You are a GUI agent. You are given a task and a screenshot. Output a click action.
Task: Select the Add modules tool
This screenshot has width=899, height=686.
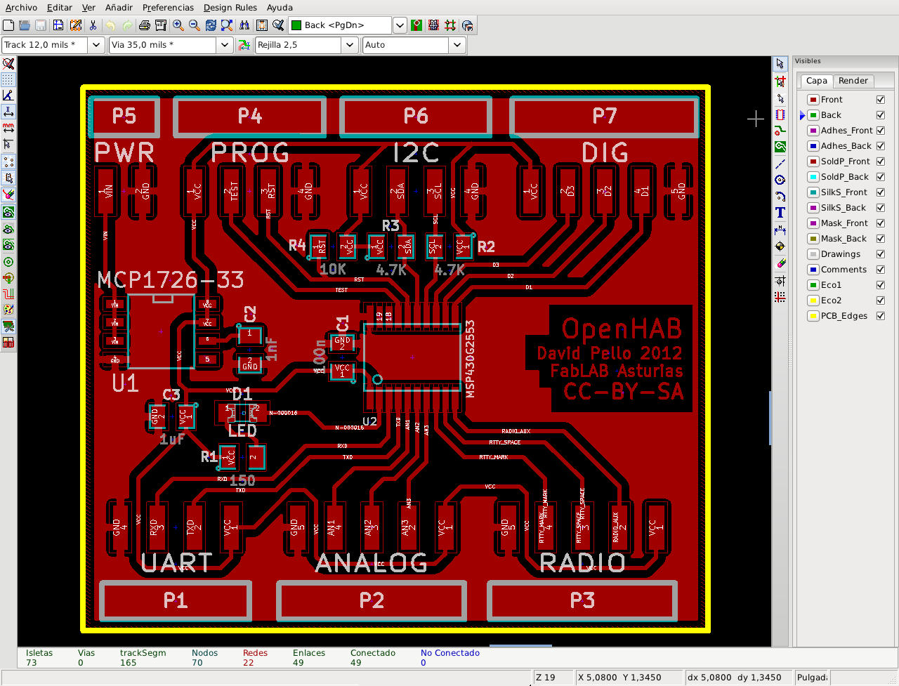click(780, 114)
